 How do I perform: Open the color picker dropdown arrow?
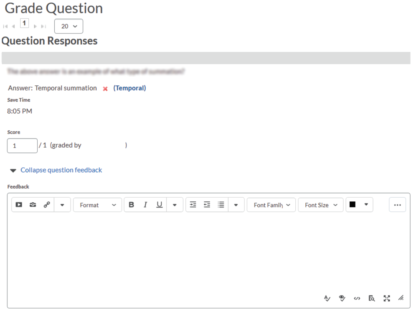click(x=366, y=205)
